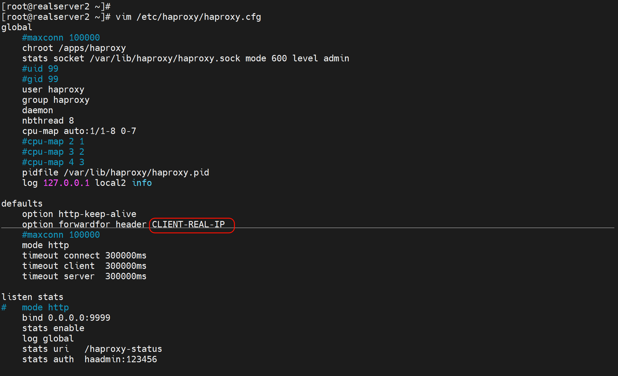Click the 127.0.0.1 log address
Image resolution: width=618 pixels, height=376 pixels.
(66, 183)
